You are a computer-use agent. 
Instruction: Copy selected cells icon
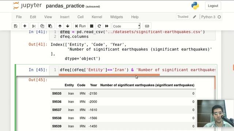tap(42, 26)
